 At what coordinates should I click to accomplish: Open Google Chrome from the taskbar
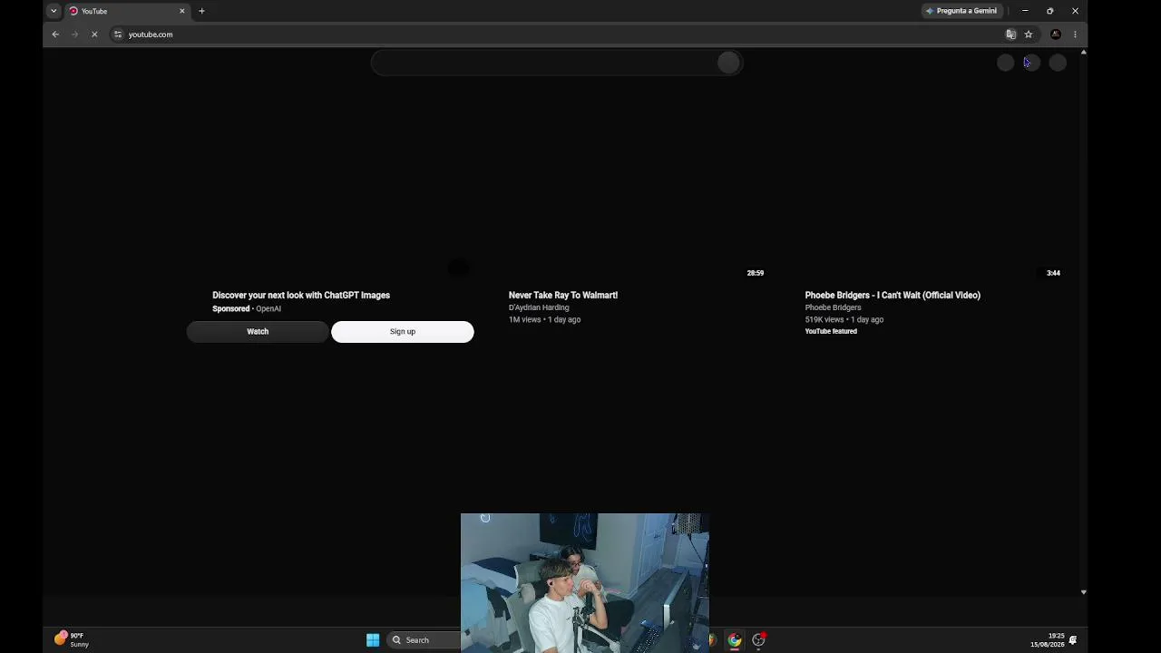point(735,640)
